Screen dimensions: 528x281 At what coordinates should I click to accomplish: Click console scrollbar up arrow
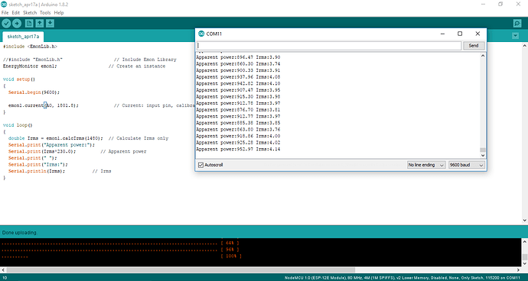[525, 241]
